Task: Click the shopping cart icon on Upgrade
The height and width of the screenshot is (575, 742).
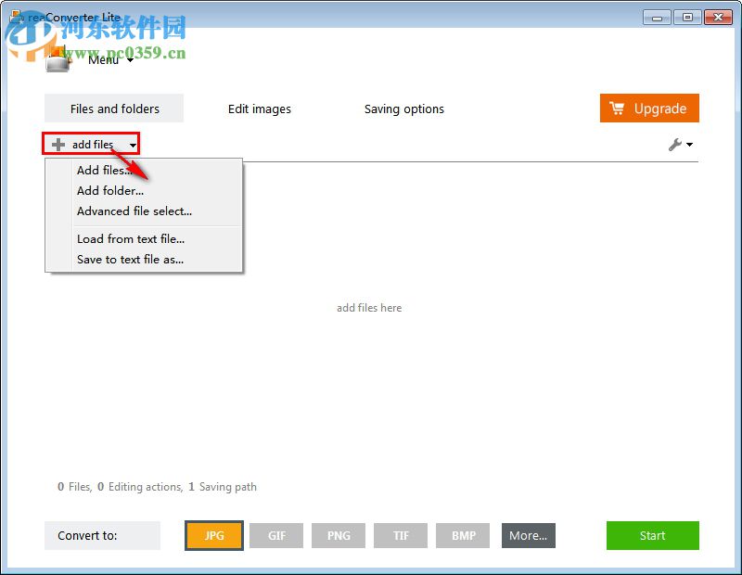Action: tap(617, 109)
